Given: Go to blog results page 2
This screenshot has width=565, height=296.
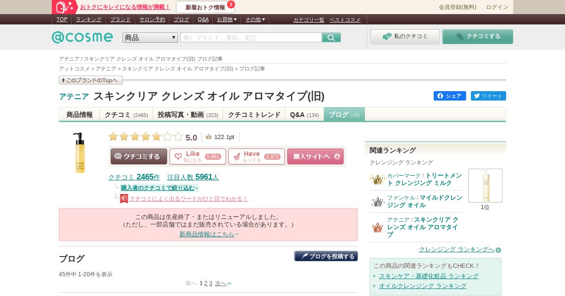Looking at the screenshot, I should (206, 283).
